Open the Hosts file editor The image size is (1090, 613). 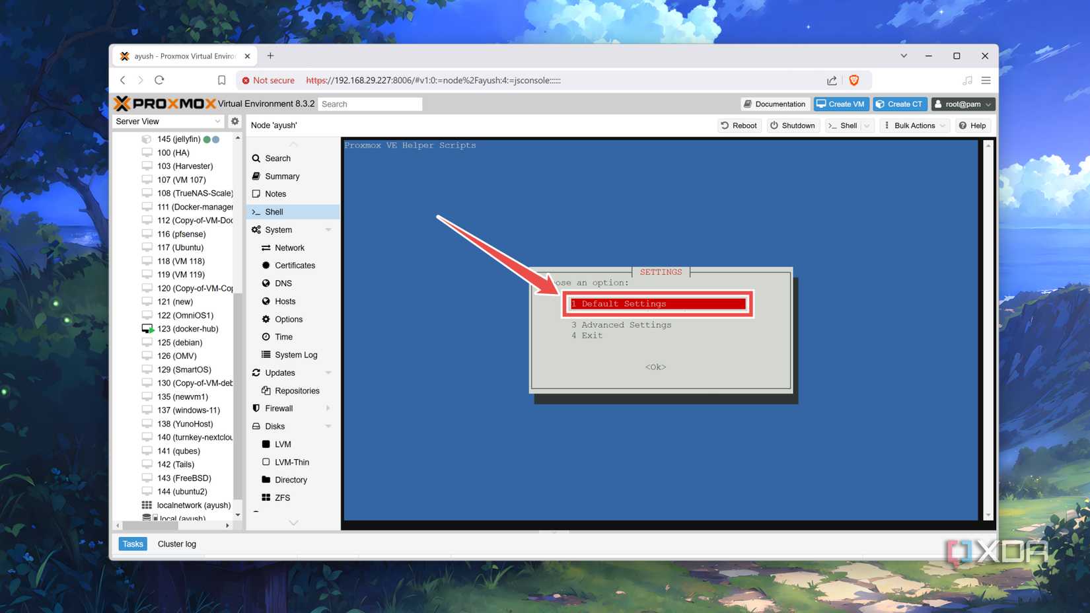[x=286, y=301]
